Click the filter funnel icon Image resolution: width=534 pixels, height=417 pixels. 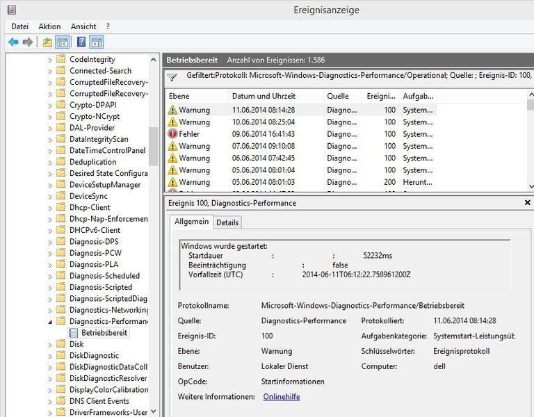[x=172, y=77]
